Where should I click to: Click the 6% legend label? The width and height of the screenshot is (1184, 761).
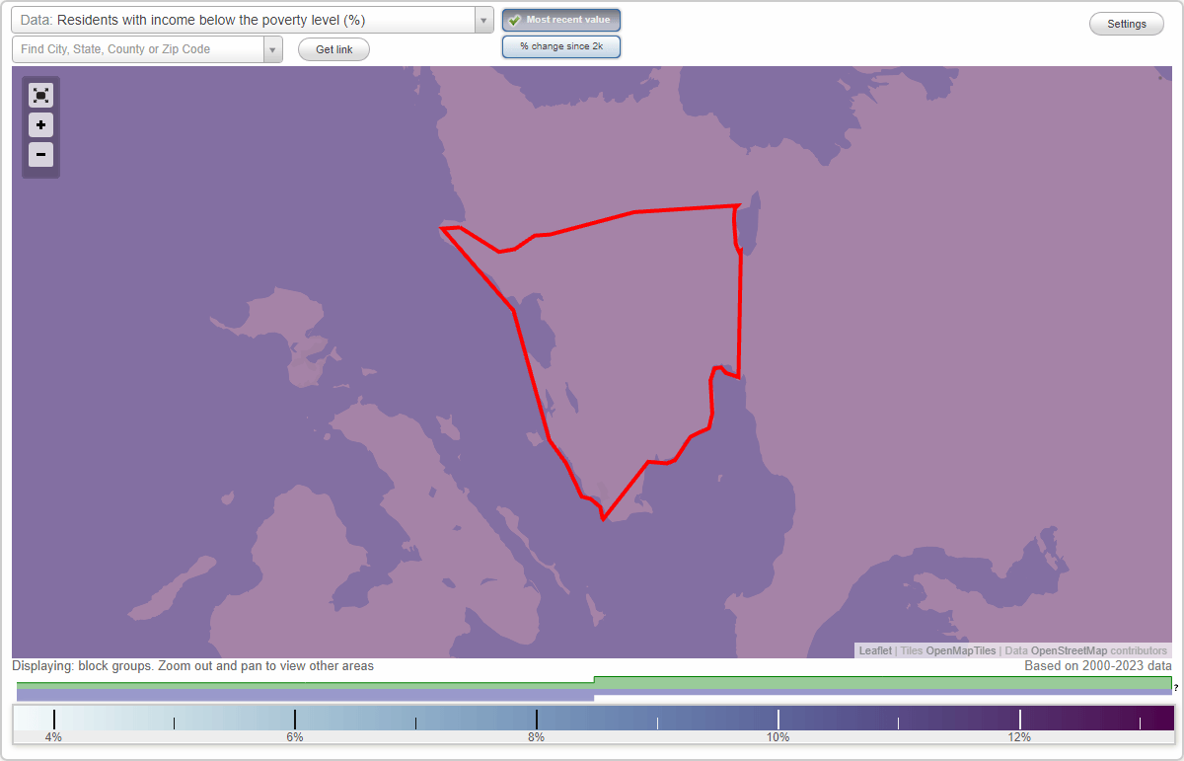pyautogui.click(x=295, y=737)
